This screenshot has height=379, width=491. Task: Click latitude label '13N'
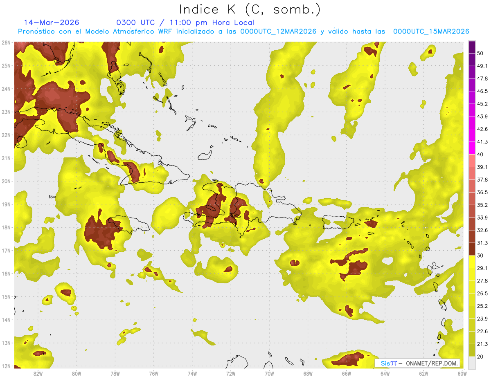pos(6,343)
